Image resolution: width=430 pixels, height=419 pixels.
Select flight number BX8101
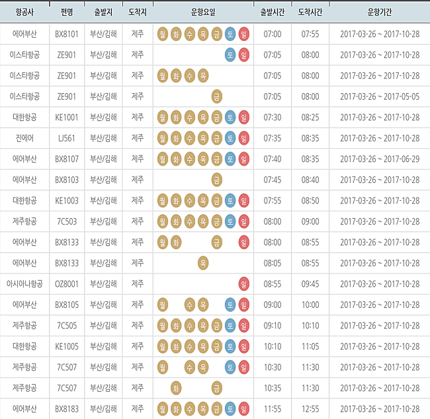pyautogui.click(x=67, y=34)
